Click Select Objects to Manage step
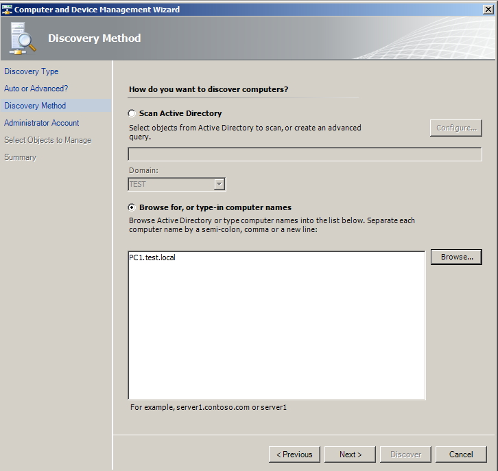This screenshot has height=471, width=498. pyautogui.click(x=47, y=140)
